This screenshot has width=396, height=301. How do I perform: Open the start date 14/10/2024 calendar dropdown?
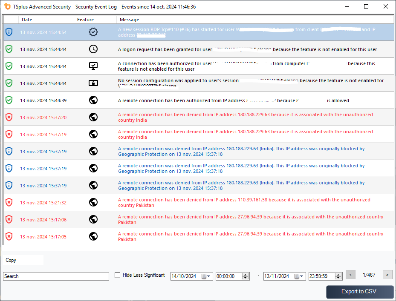206,276
